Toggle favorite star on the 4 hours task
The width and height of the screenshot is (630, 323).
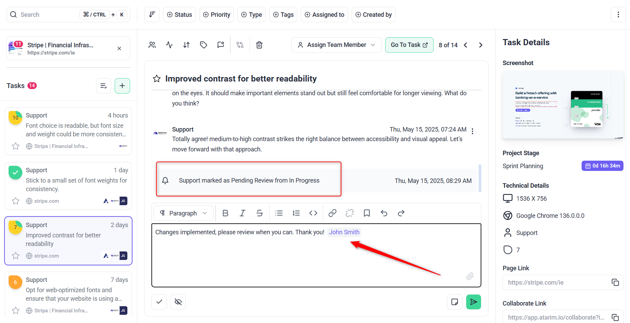tap(16, 146)
